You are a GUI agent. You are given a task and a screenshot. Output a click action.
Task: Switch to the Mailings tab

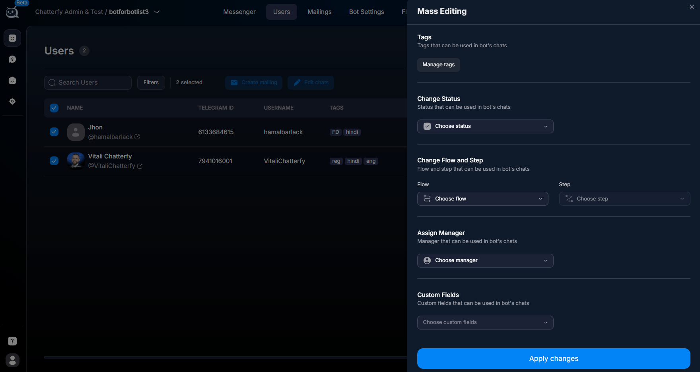pyautogui.click(x=319, y=12)
